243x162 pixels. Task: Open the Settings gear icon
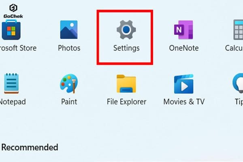[126, 30]
